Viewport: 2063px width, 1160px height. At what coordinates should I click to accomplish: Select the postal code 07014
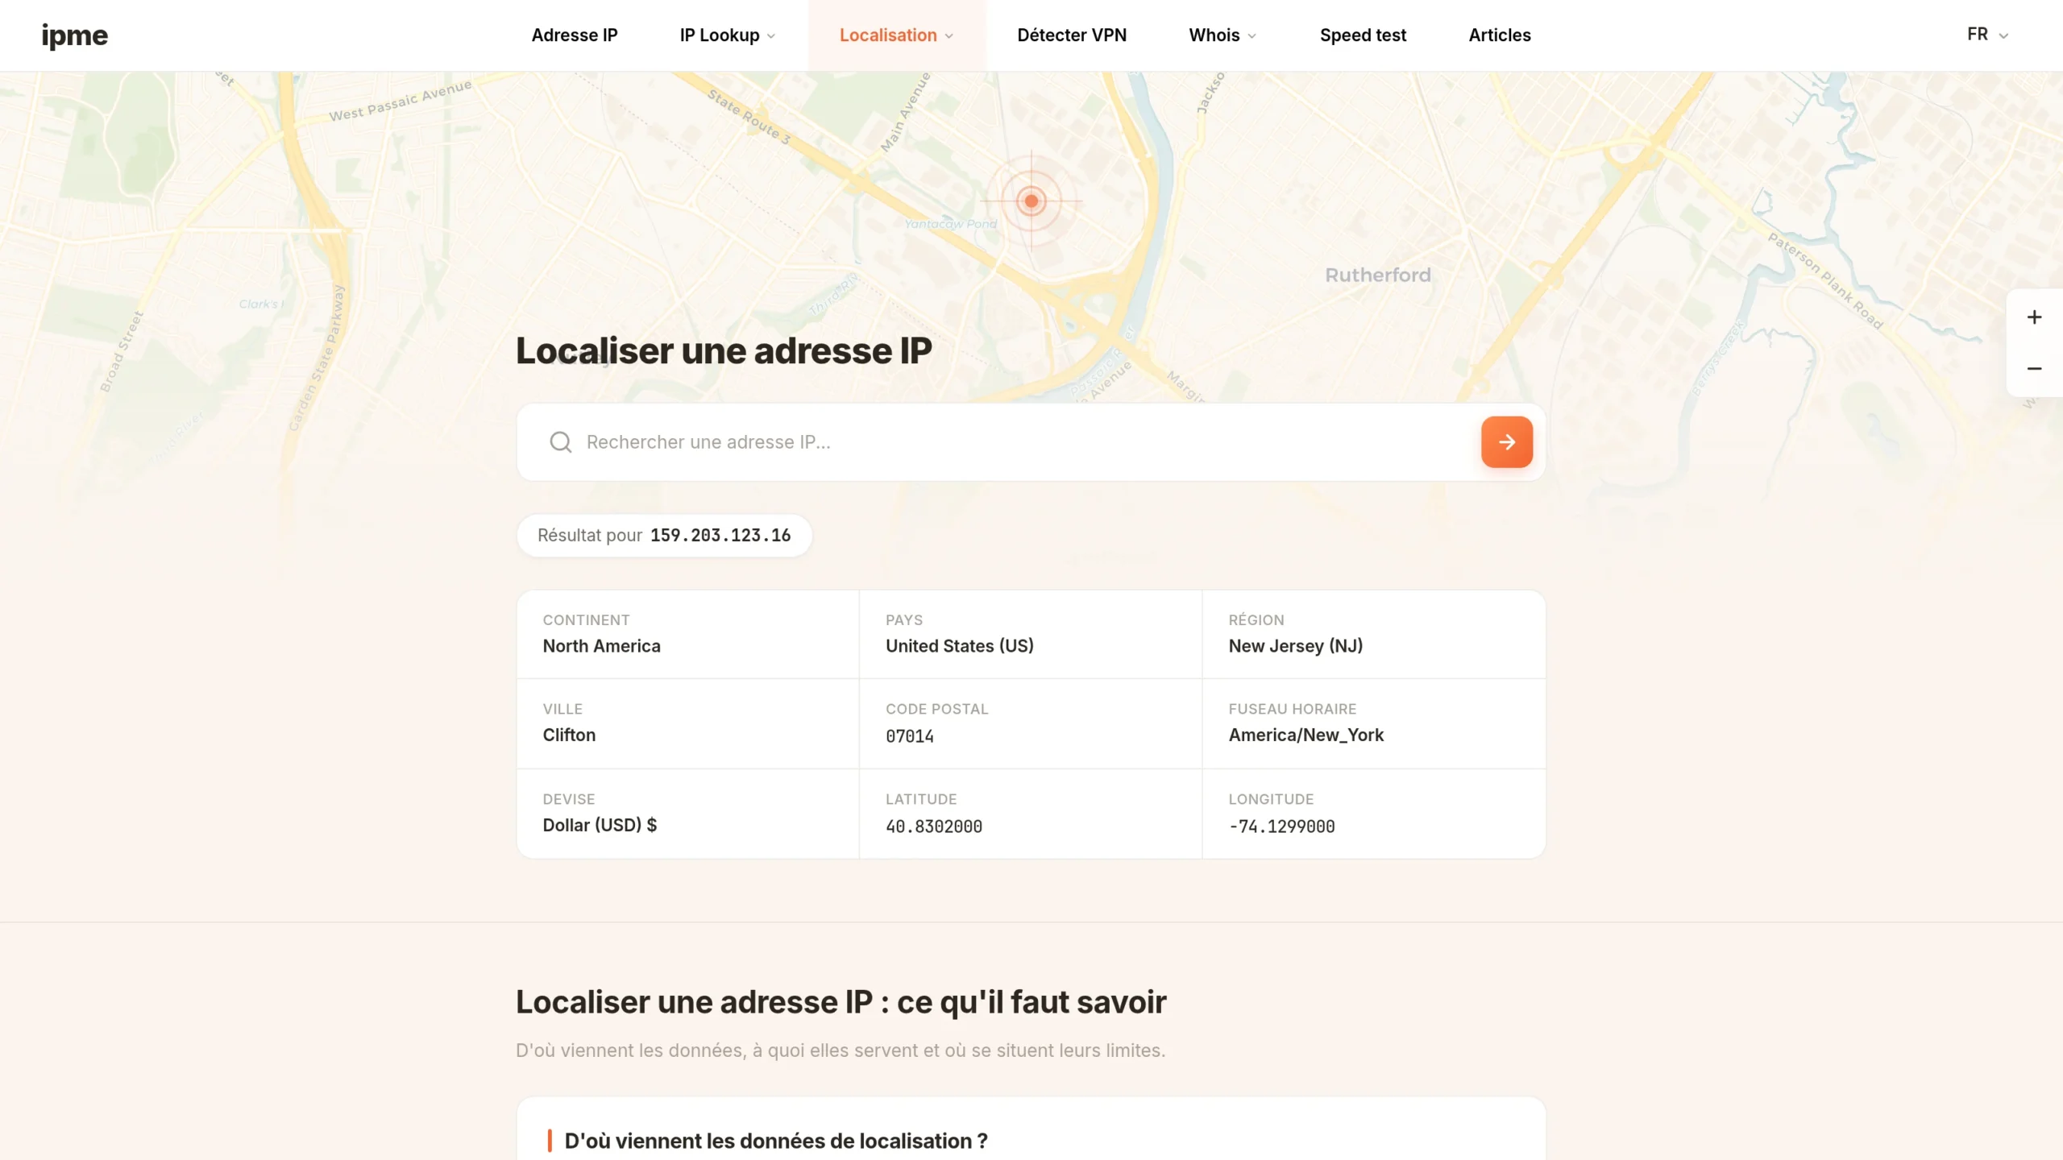[x=909, y=736]
